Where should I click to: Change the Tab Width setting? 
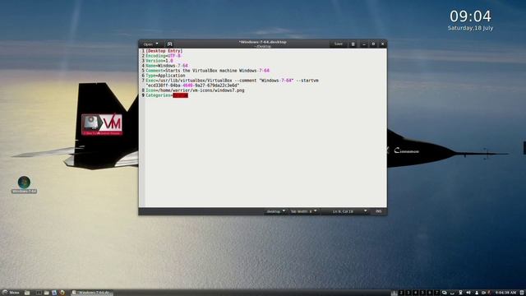(303, 211)
